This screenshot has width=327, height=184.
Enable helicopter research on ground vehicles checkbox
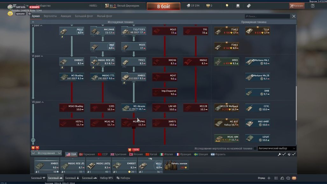point(255,149)
